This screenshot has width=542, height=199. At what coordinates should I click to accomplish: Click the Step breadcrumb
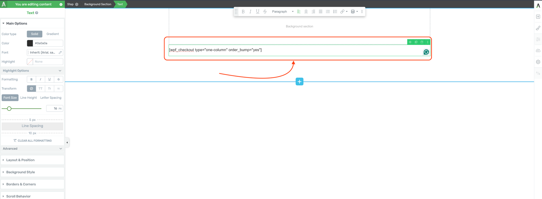point(70,4)
